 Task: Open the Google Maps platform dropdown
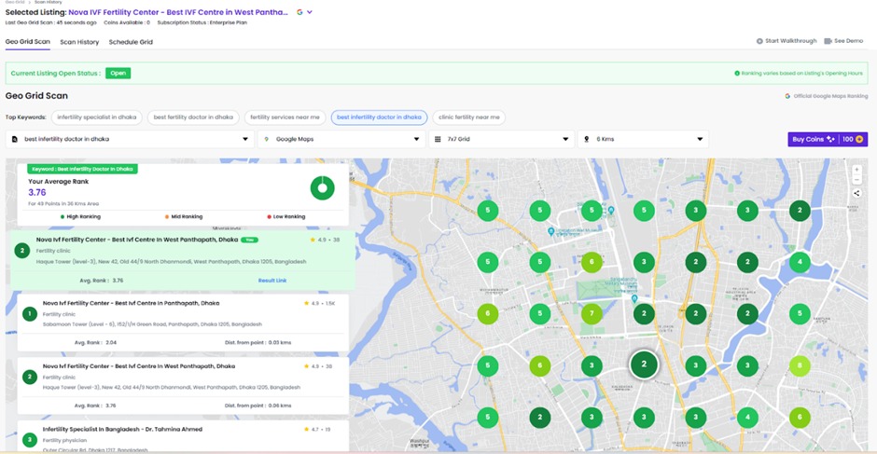tap(341, 139)
